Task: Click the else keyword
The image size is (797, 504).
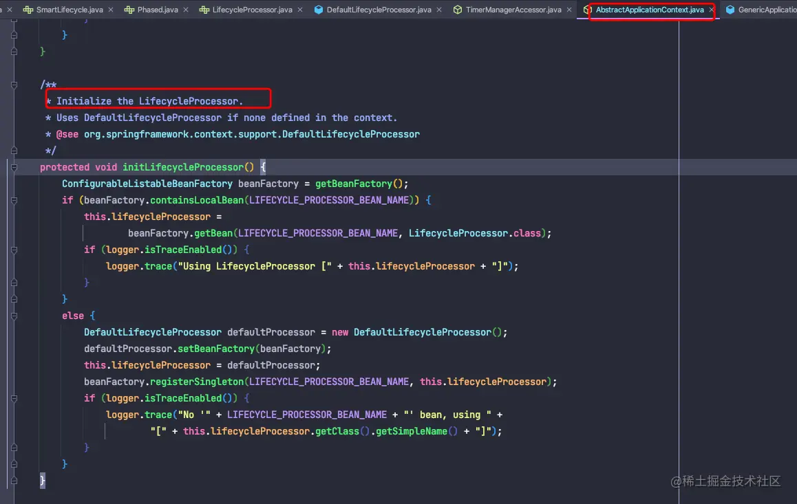Action: [x=73, y=316]
